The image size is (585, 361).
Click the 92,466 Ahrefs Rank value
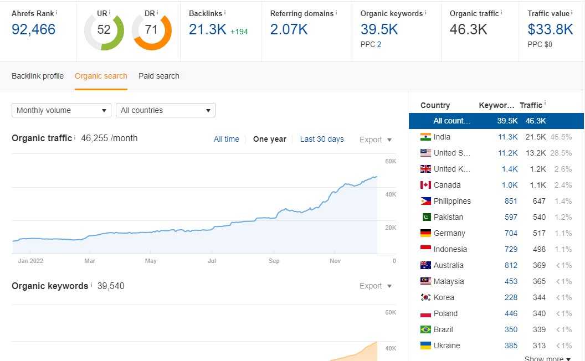click(x=34, y=29)
